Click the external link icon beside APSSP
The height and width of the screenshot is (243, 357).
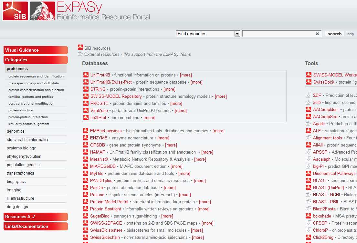click(x=309, y=152)
